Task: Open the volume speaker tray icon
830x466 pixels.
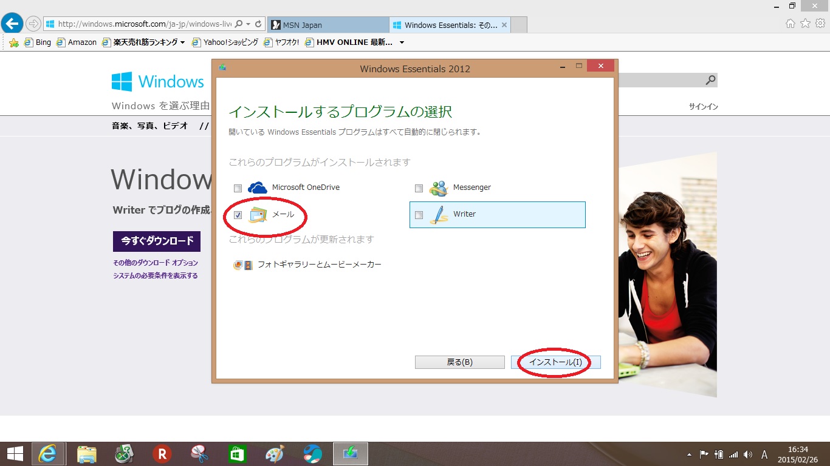Action: pyautogui.click(x=748, y=454)
